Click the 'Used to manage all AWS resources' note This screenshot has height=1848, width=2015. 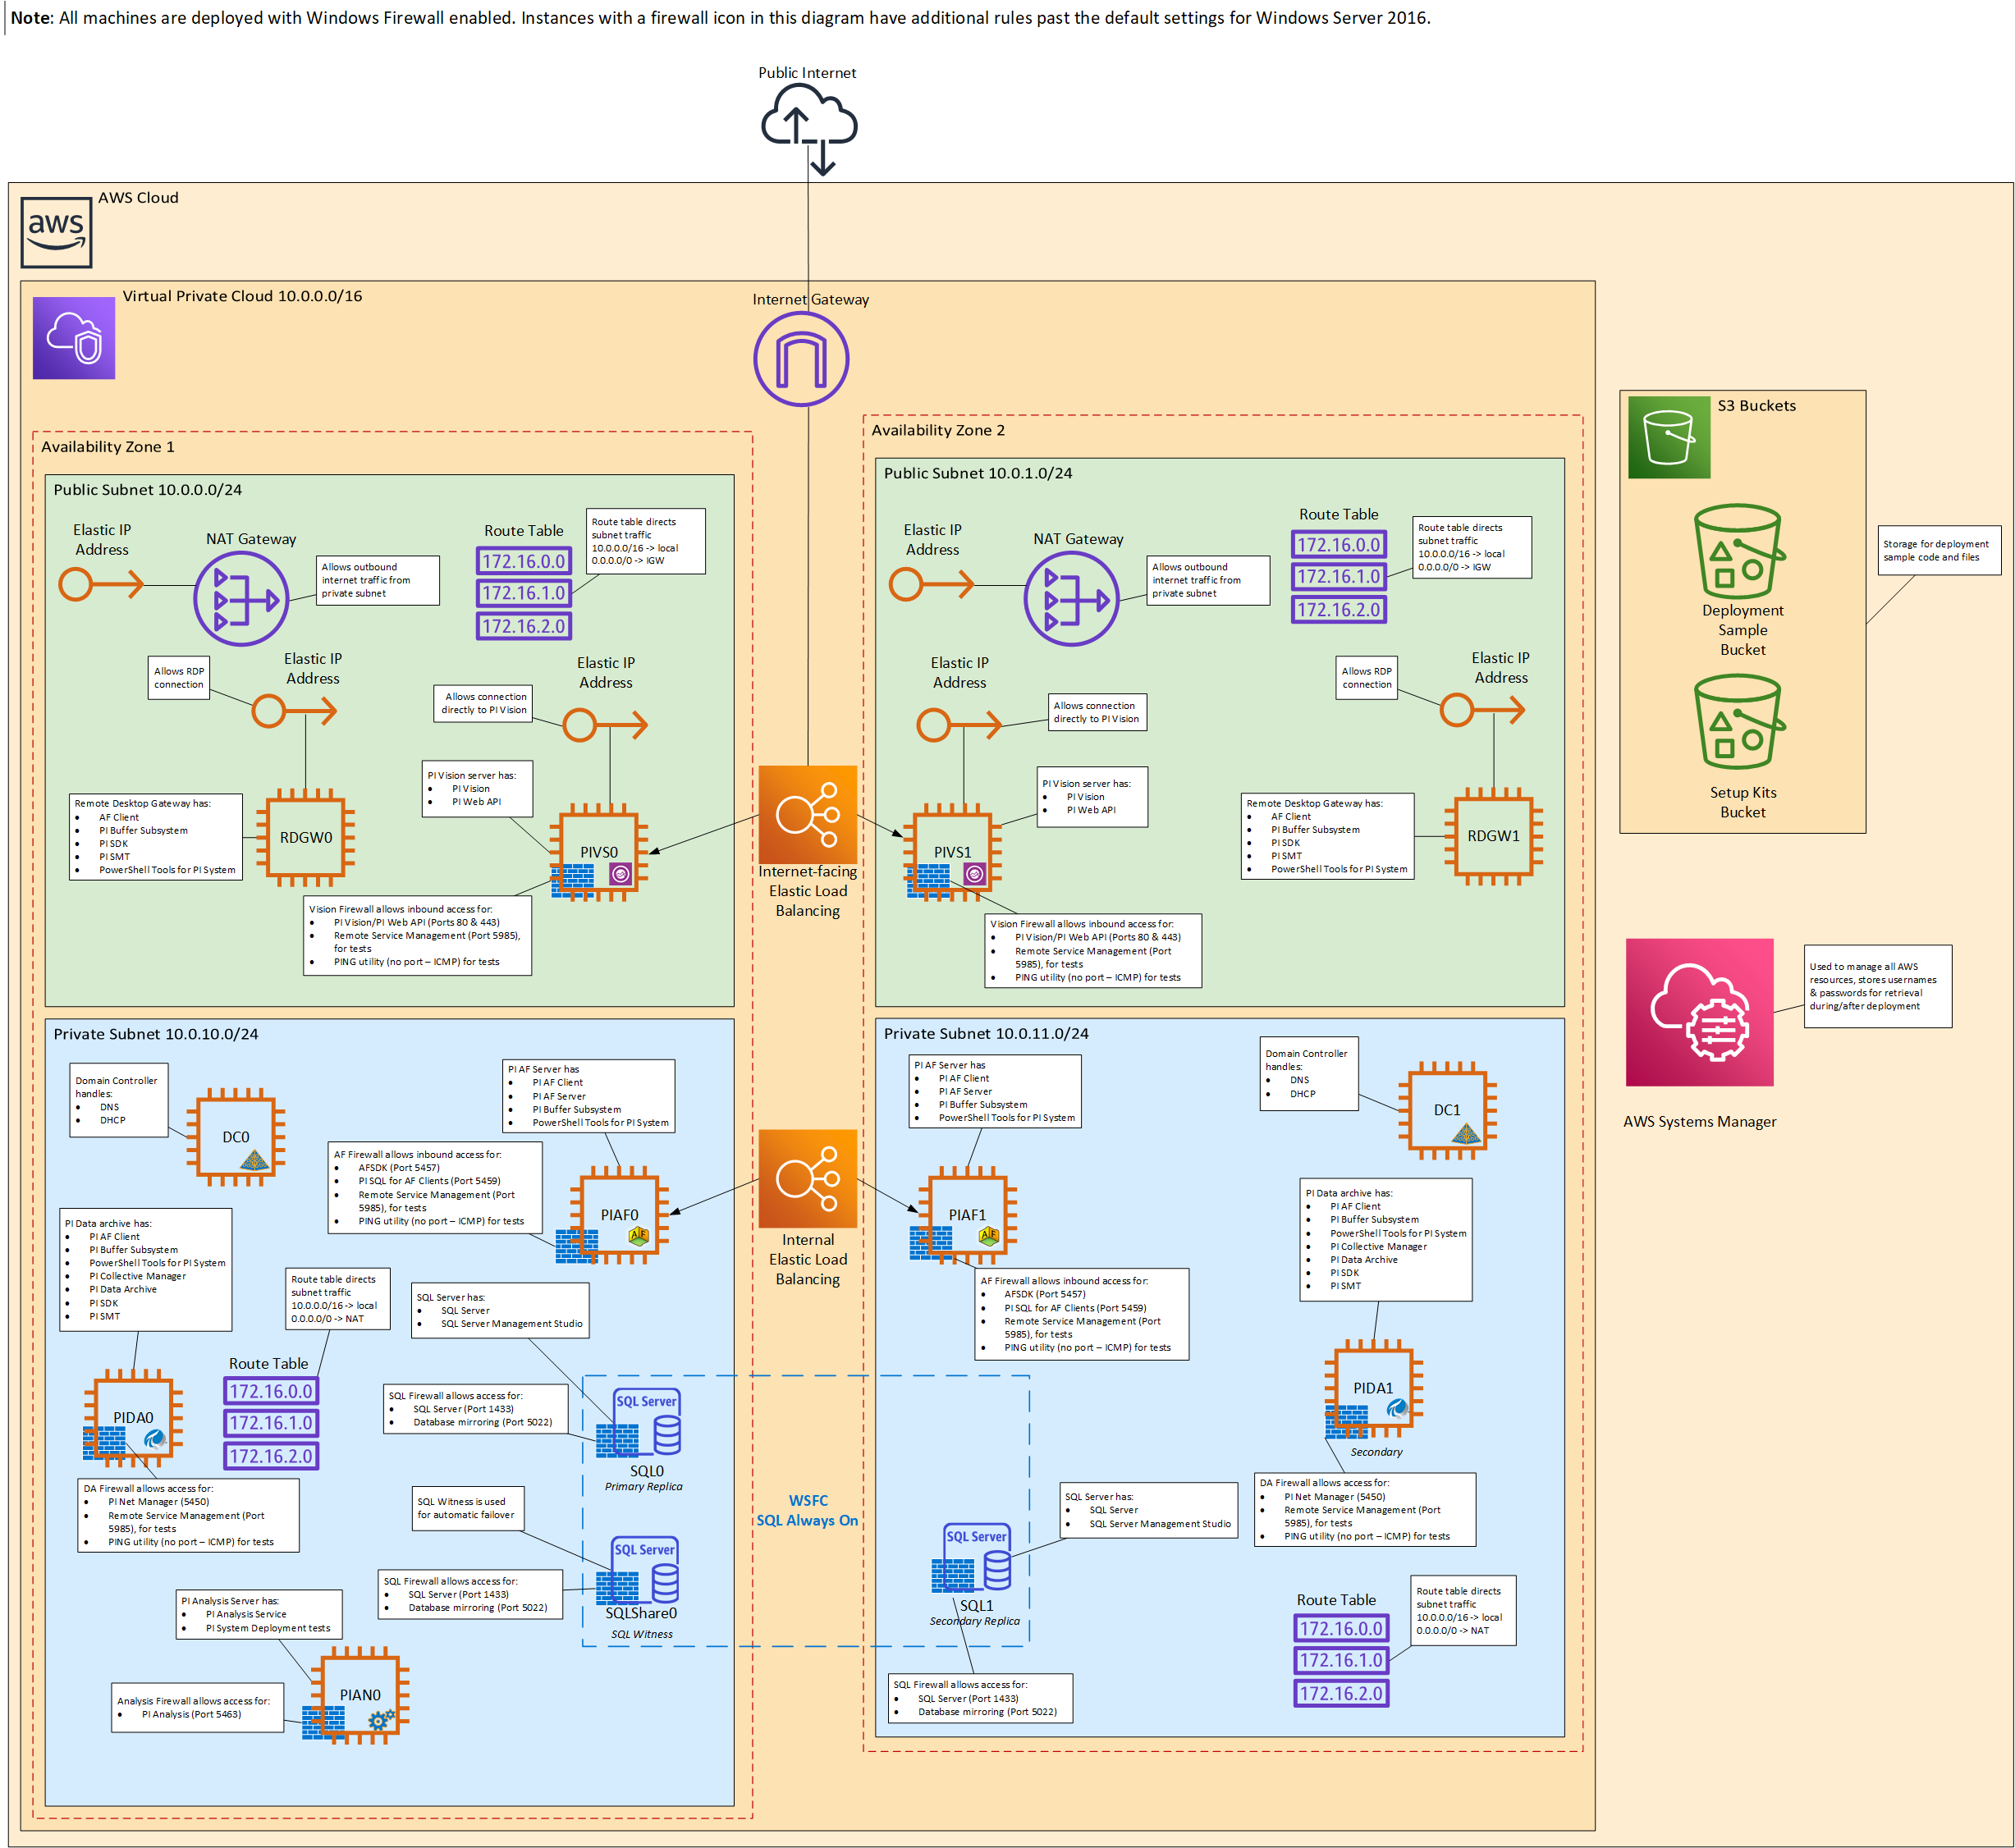(1878, 986)
